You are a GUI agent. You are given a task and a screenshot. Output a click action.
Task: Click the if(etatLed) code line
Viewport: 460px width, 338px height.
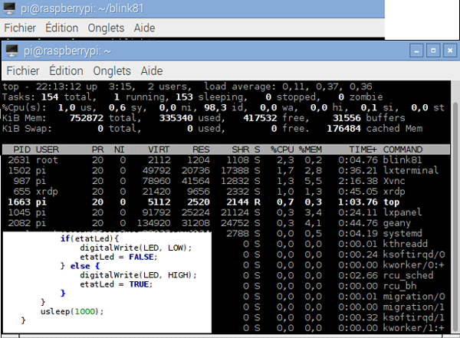(x=90, y=238)
